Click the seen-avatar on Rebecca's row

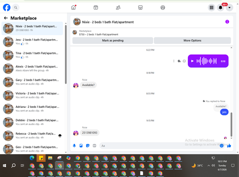[60, 135]
